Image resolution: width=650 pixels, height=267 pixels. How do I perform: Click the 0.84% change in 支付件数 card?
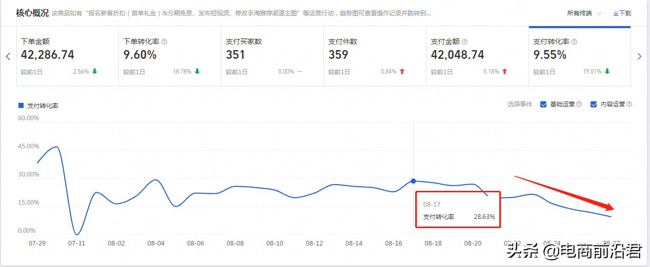point(389,72)
